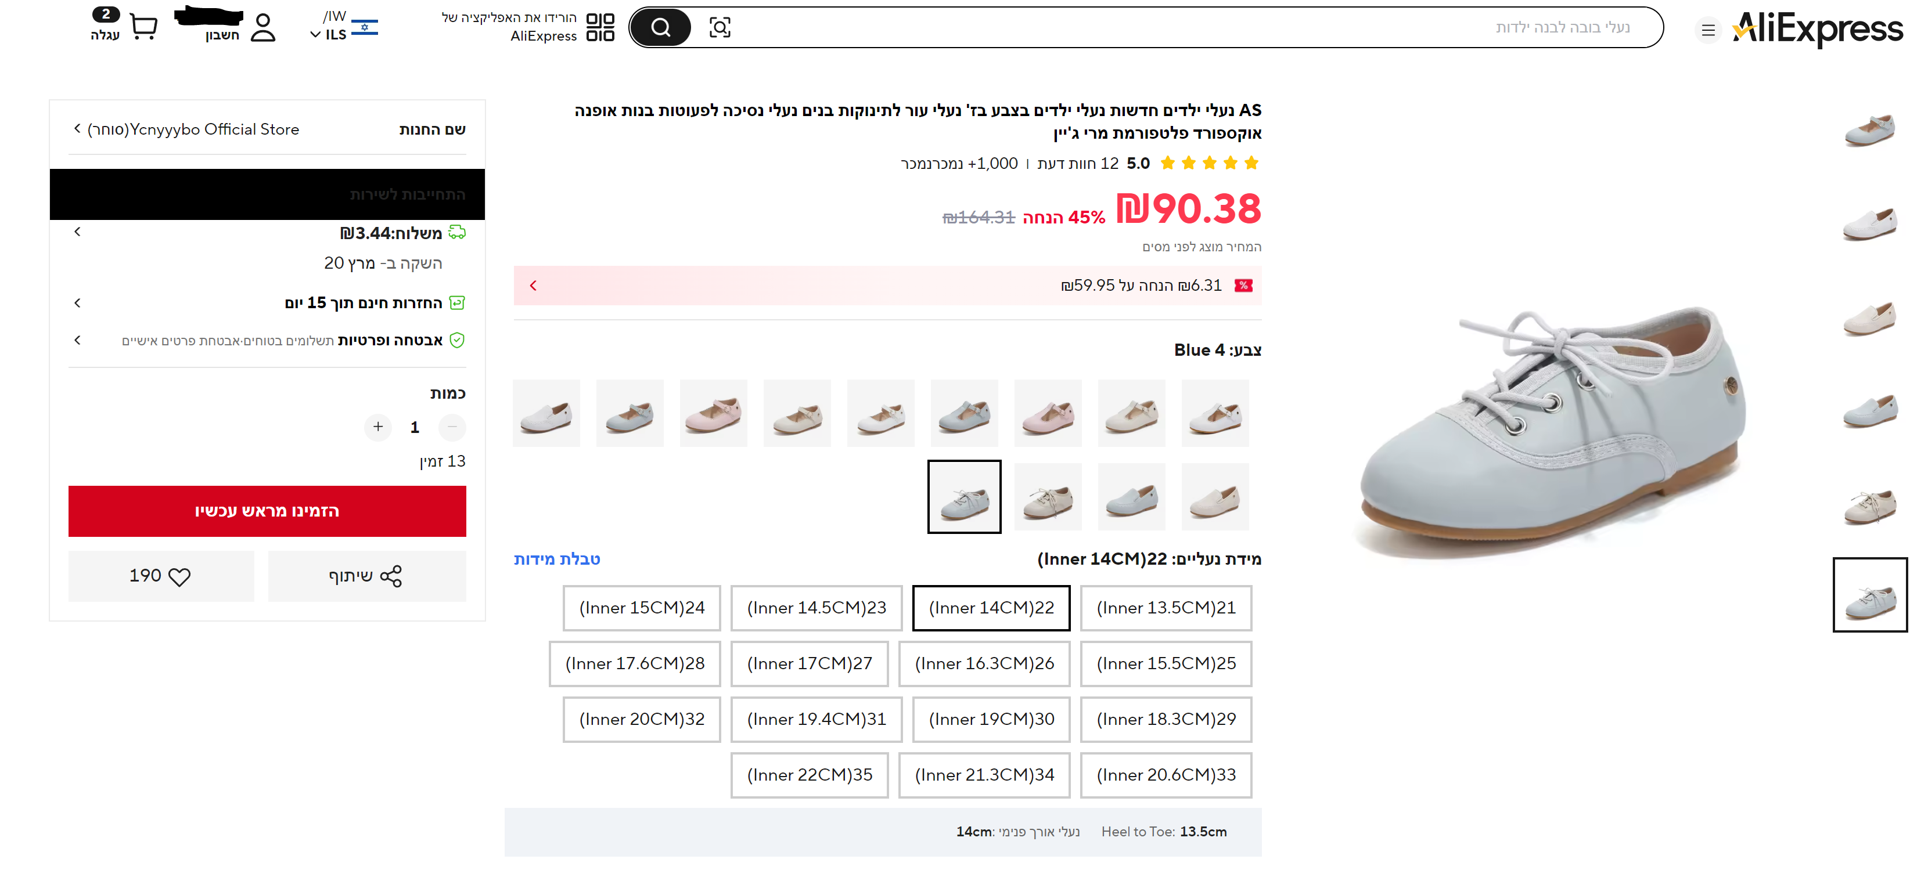
Task: Select shoe size (Inner 17CM)27
Action: (809, 663)
